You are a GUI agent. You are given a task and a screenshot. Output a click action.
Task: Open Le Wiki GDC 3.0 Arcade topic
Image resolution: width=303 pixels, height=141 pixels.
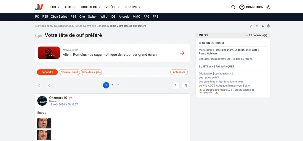(225, 86)
